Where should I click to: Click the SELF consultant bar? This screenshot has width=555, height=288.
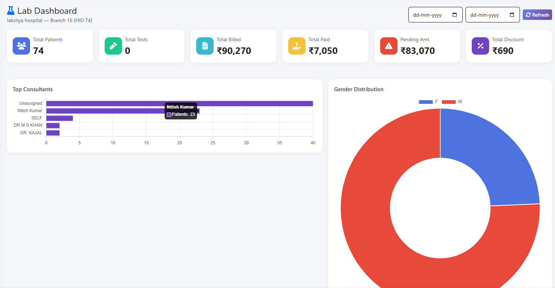pos(60,118)
